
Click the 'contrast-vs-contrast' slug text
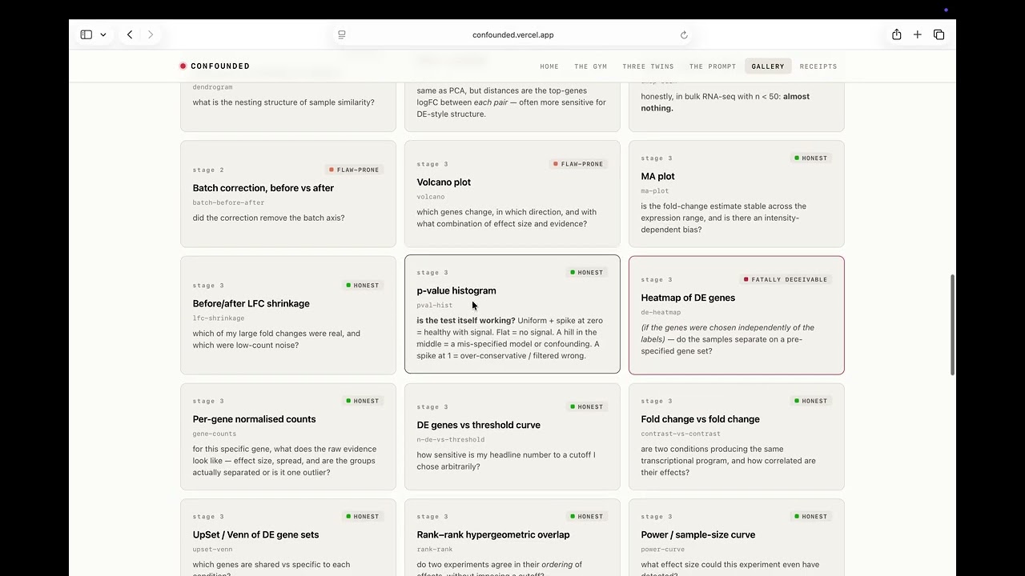point(681,434)
